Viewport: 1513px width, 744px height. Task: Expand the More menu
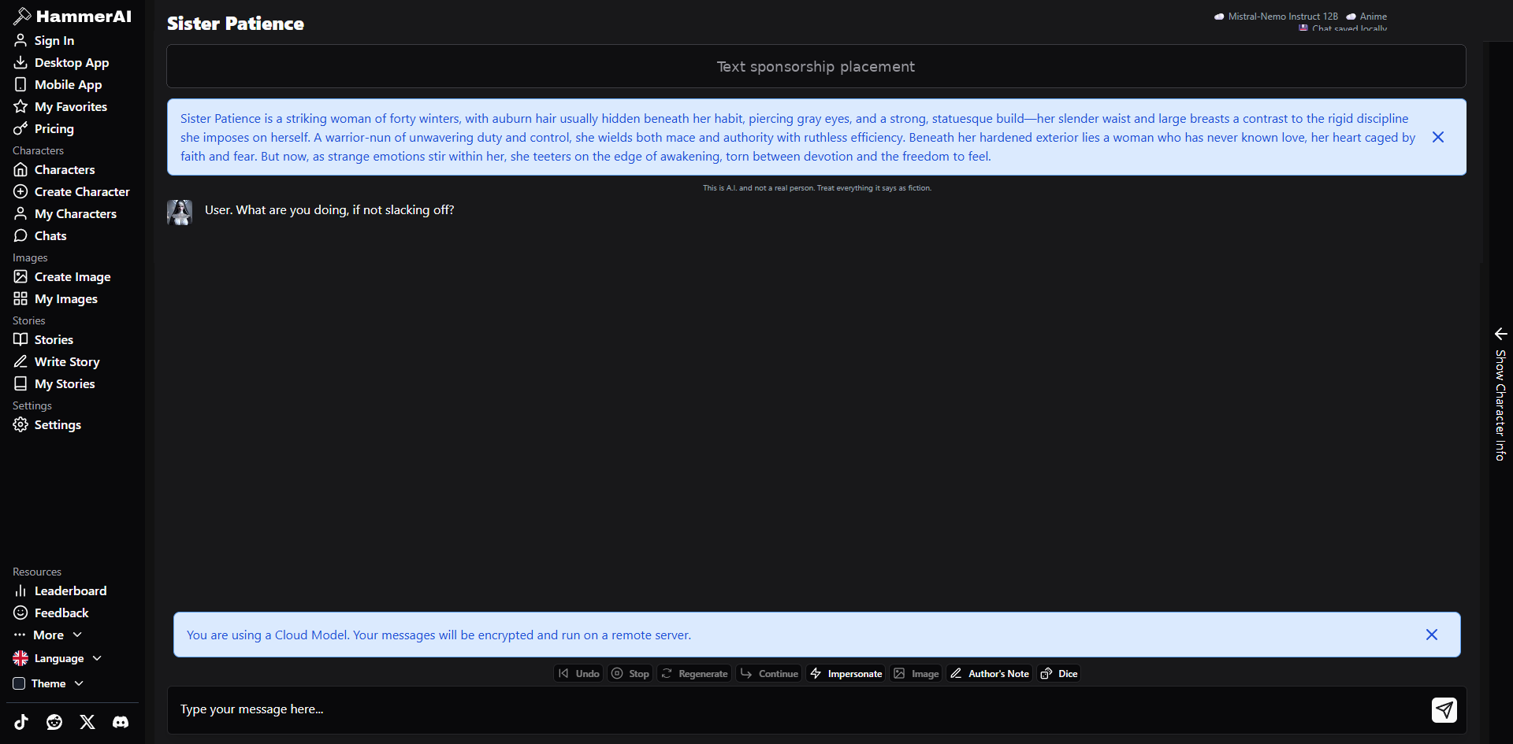[x=47, y=635]
